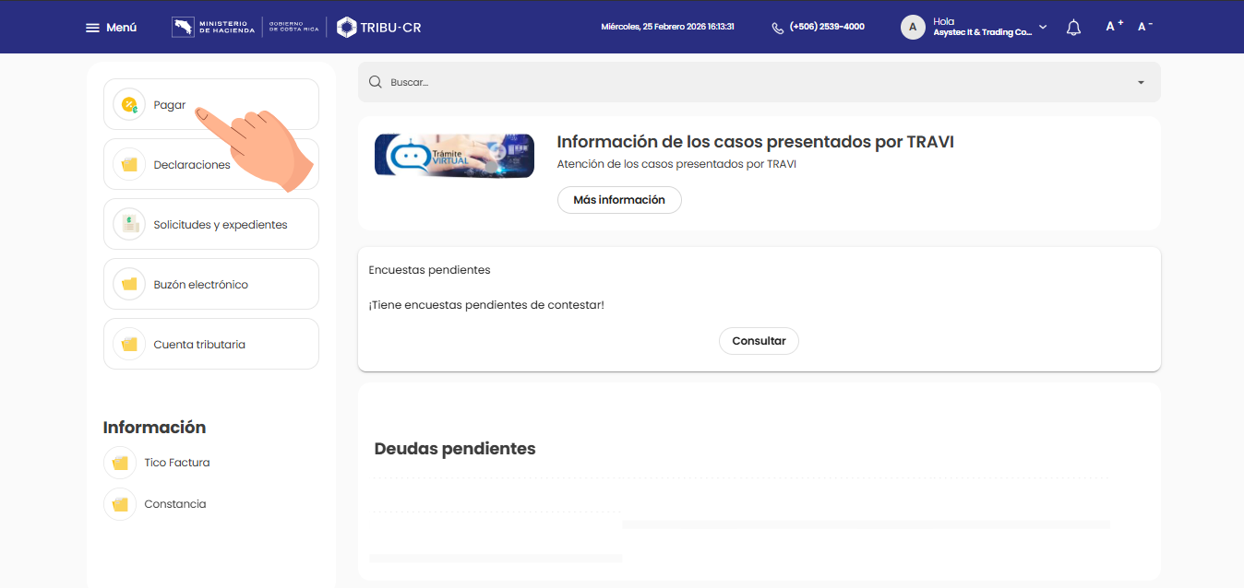Click the notification bell icon
This screenshot has height=588, width=1244.
1073,28
